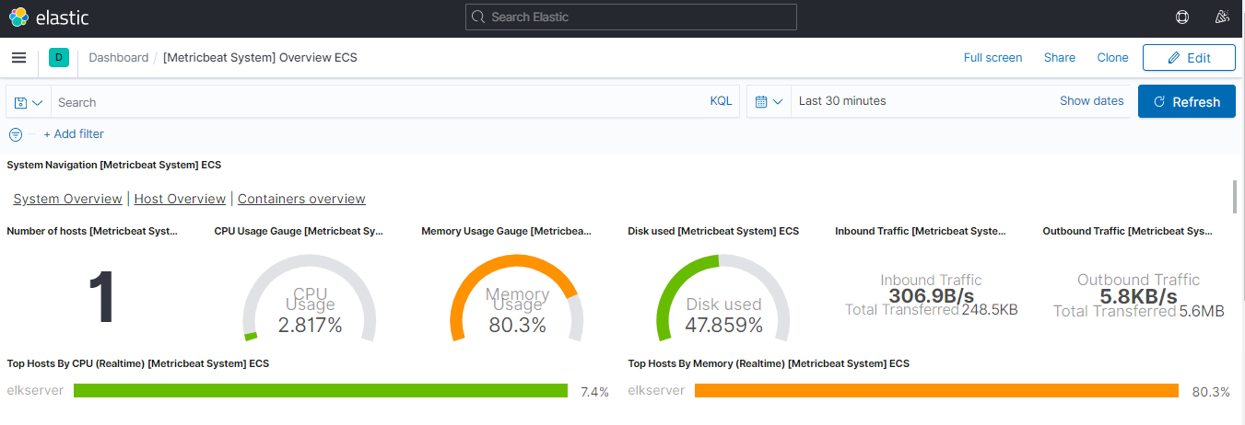This screenshot has height=425, width=1245.
Task: Open the Containers overview link
Action: point(301,199)
